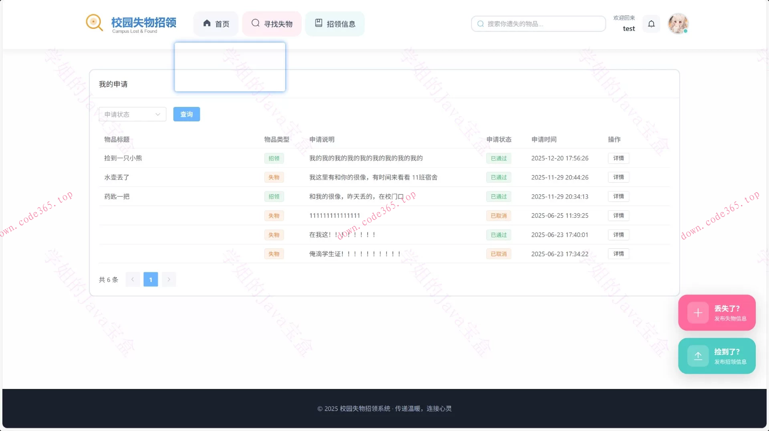Open 详情 for 捡到一只小熊
The height and width of the screenshot is (431, 769).
(618, 158)
